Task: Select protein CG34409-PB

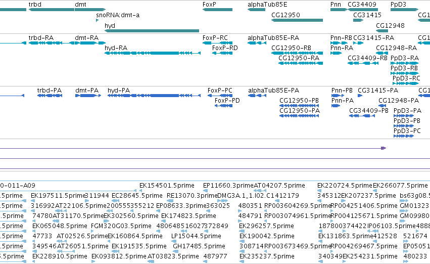Action: click(x=362, y=116)
